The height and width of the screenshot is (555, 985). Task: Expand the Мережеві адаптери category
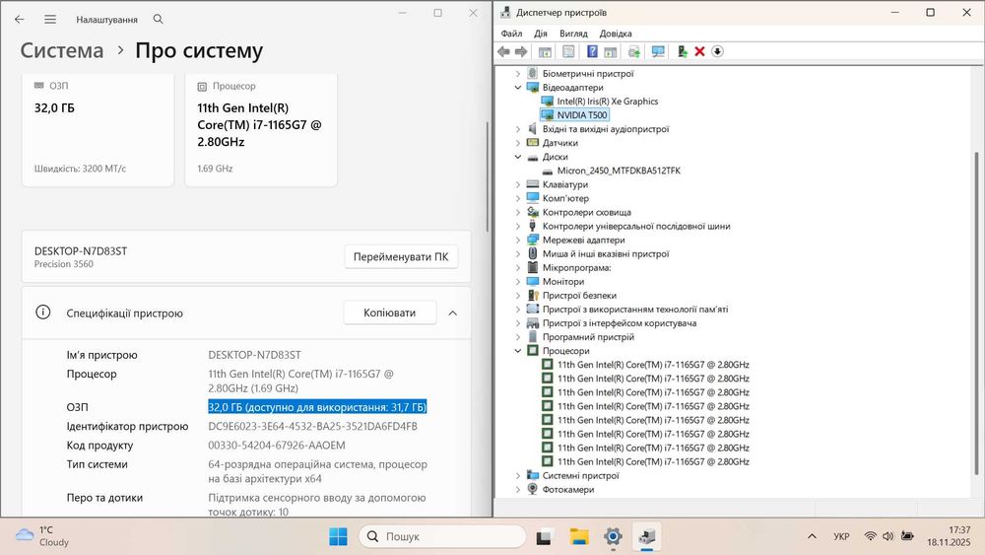click(518, 241)
